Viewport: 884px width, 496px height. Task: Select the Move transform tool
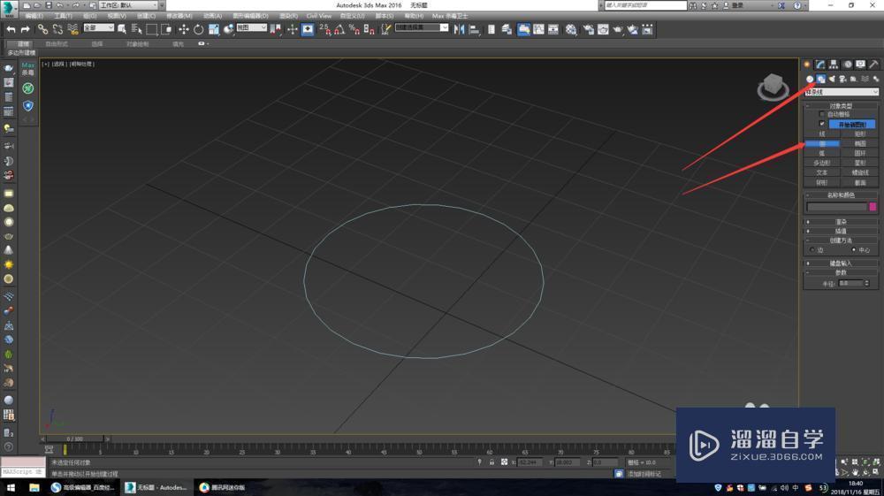(x=184, y=29)
